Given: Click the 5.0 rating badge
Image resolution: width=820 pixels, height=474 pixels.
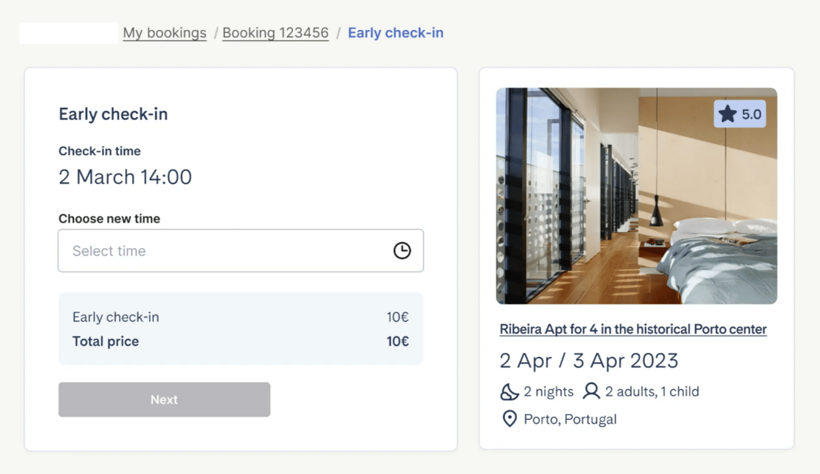Looking at the screenshot, I should click(x=739, y=114).
